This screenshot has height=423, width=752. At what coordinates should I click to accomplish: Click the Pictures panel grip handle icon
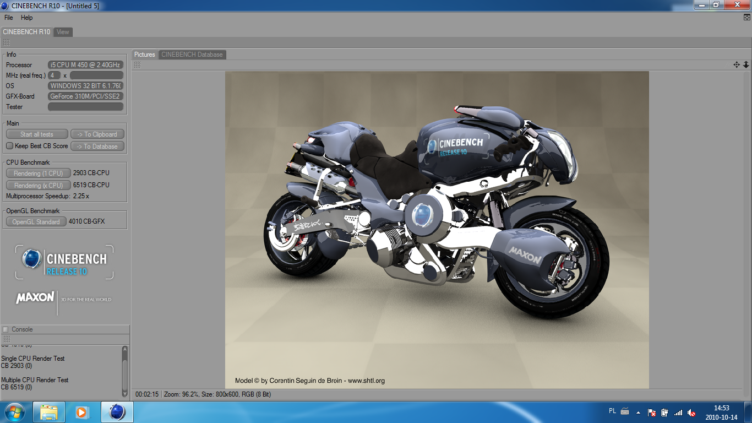pyautogui.click(x=138, y=65)
